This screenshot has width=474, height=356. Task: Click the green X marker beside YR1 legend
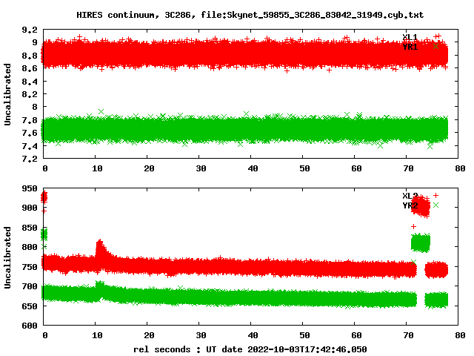(435, 46)
